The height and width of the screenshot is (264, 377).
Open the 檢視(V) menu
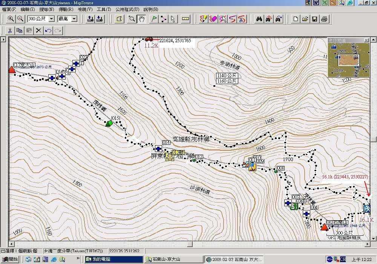[x=85, y=9]
